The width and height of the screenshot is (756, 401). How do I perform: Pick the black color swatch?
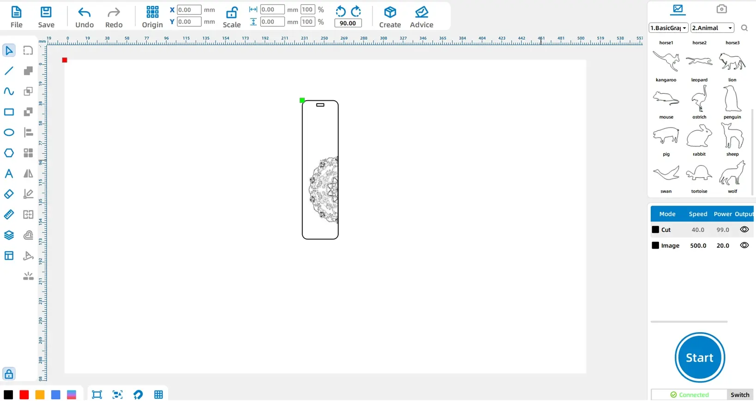pos(8,395)
